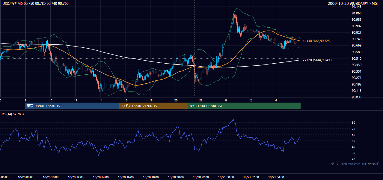
Task: Select the NY 21:00-06:00 JST session bar
Action: (244, 106)
